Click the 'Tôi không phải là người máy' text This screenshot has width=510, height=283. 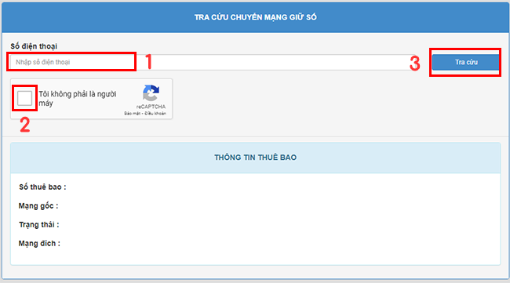[x=78, y=99]
